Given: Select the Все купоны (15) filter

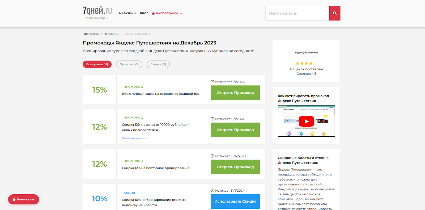Looking at the screenshot, I should pos(97,64).
